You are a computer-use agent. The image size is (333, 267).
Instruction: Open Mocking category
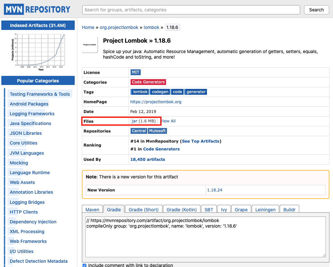pos(19,163)
